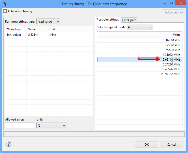
Task: Click the Allowed error input field
Action: point(20,125)
